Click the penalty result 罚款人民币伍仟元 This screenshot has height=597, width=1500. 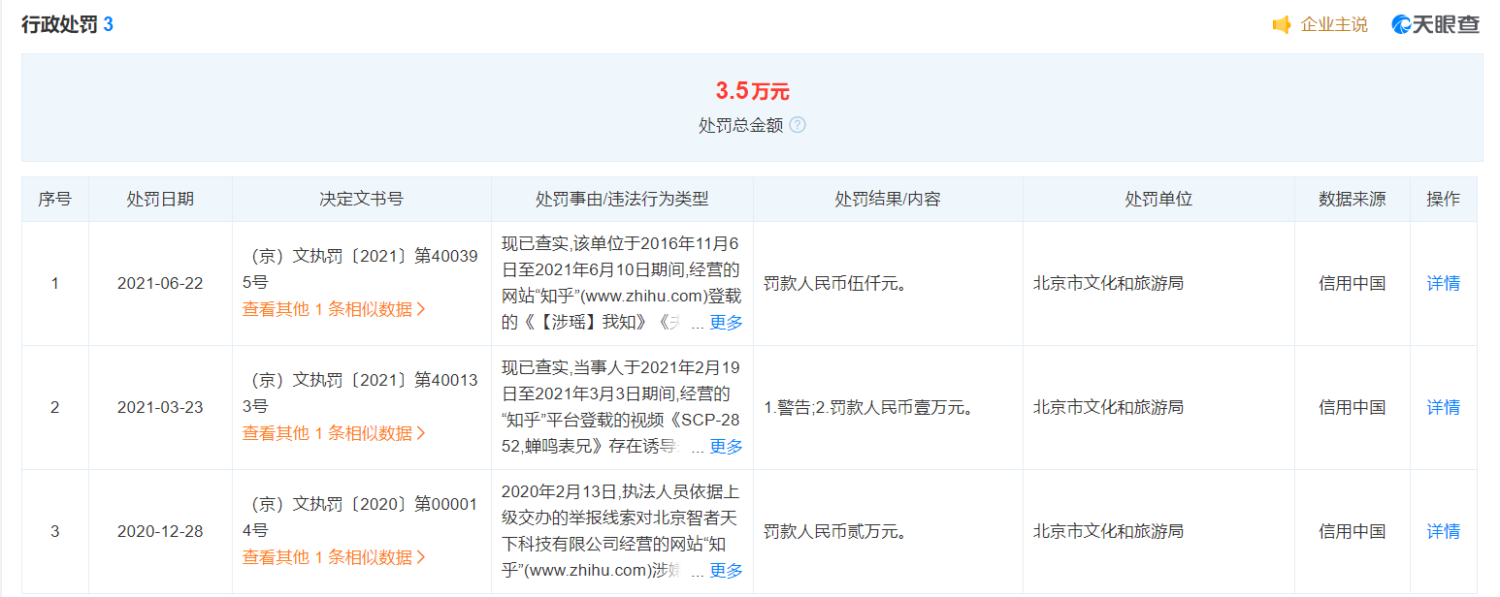[834, 283]
